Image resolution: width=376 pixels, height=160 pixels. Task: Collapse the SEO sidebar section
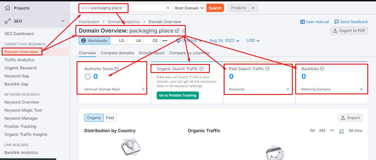pyautogui.click(x=63, y=21)
